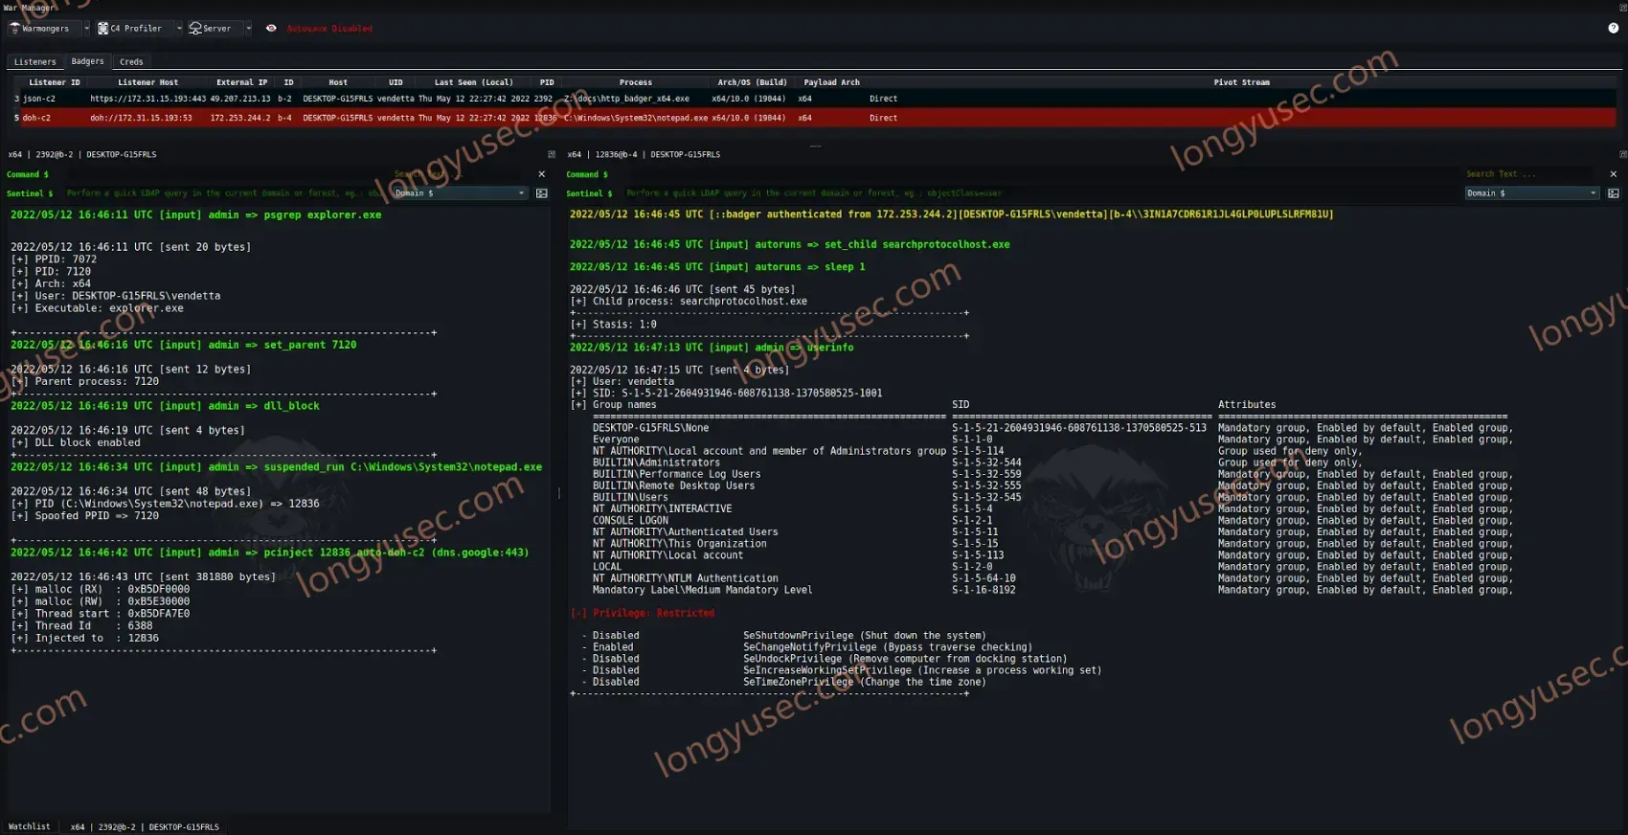Click the red Privilege: Restricted text
This screenshot has width=1628, height=835.
click(643, 613)
